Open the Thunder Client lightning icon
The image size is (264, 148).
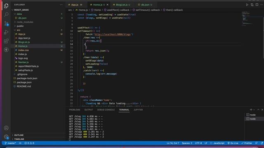[6, 50]
